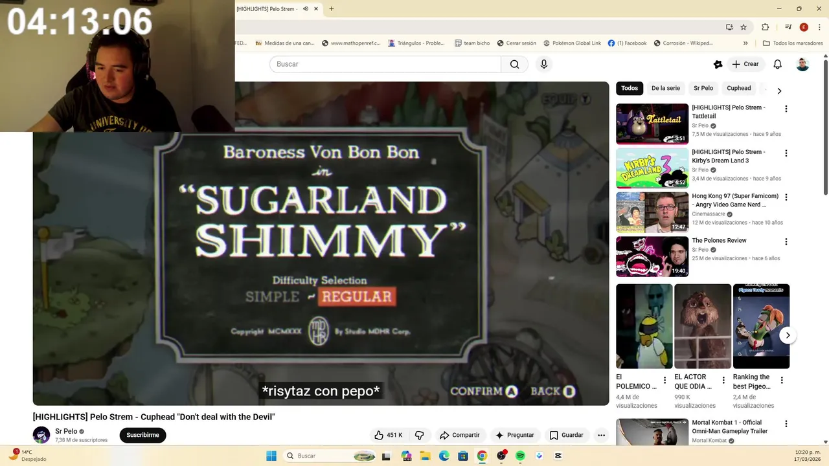This screenshot has height=466, width=829.
Task: Open options for El Actor Que Odia short
Action: [723, 381]
